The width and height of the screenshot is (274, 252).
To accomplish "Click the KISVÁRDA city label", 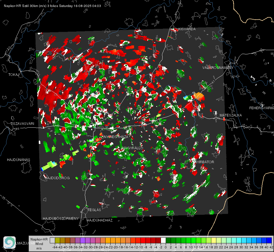I will click(187, 29).
